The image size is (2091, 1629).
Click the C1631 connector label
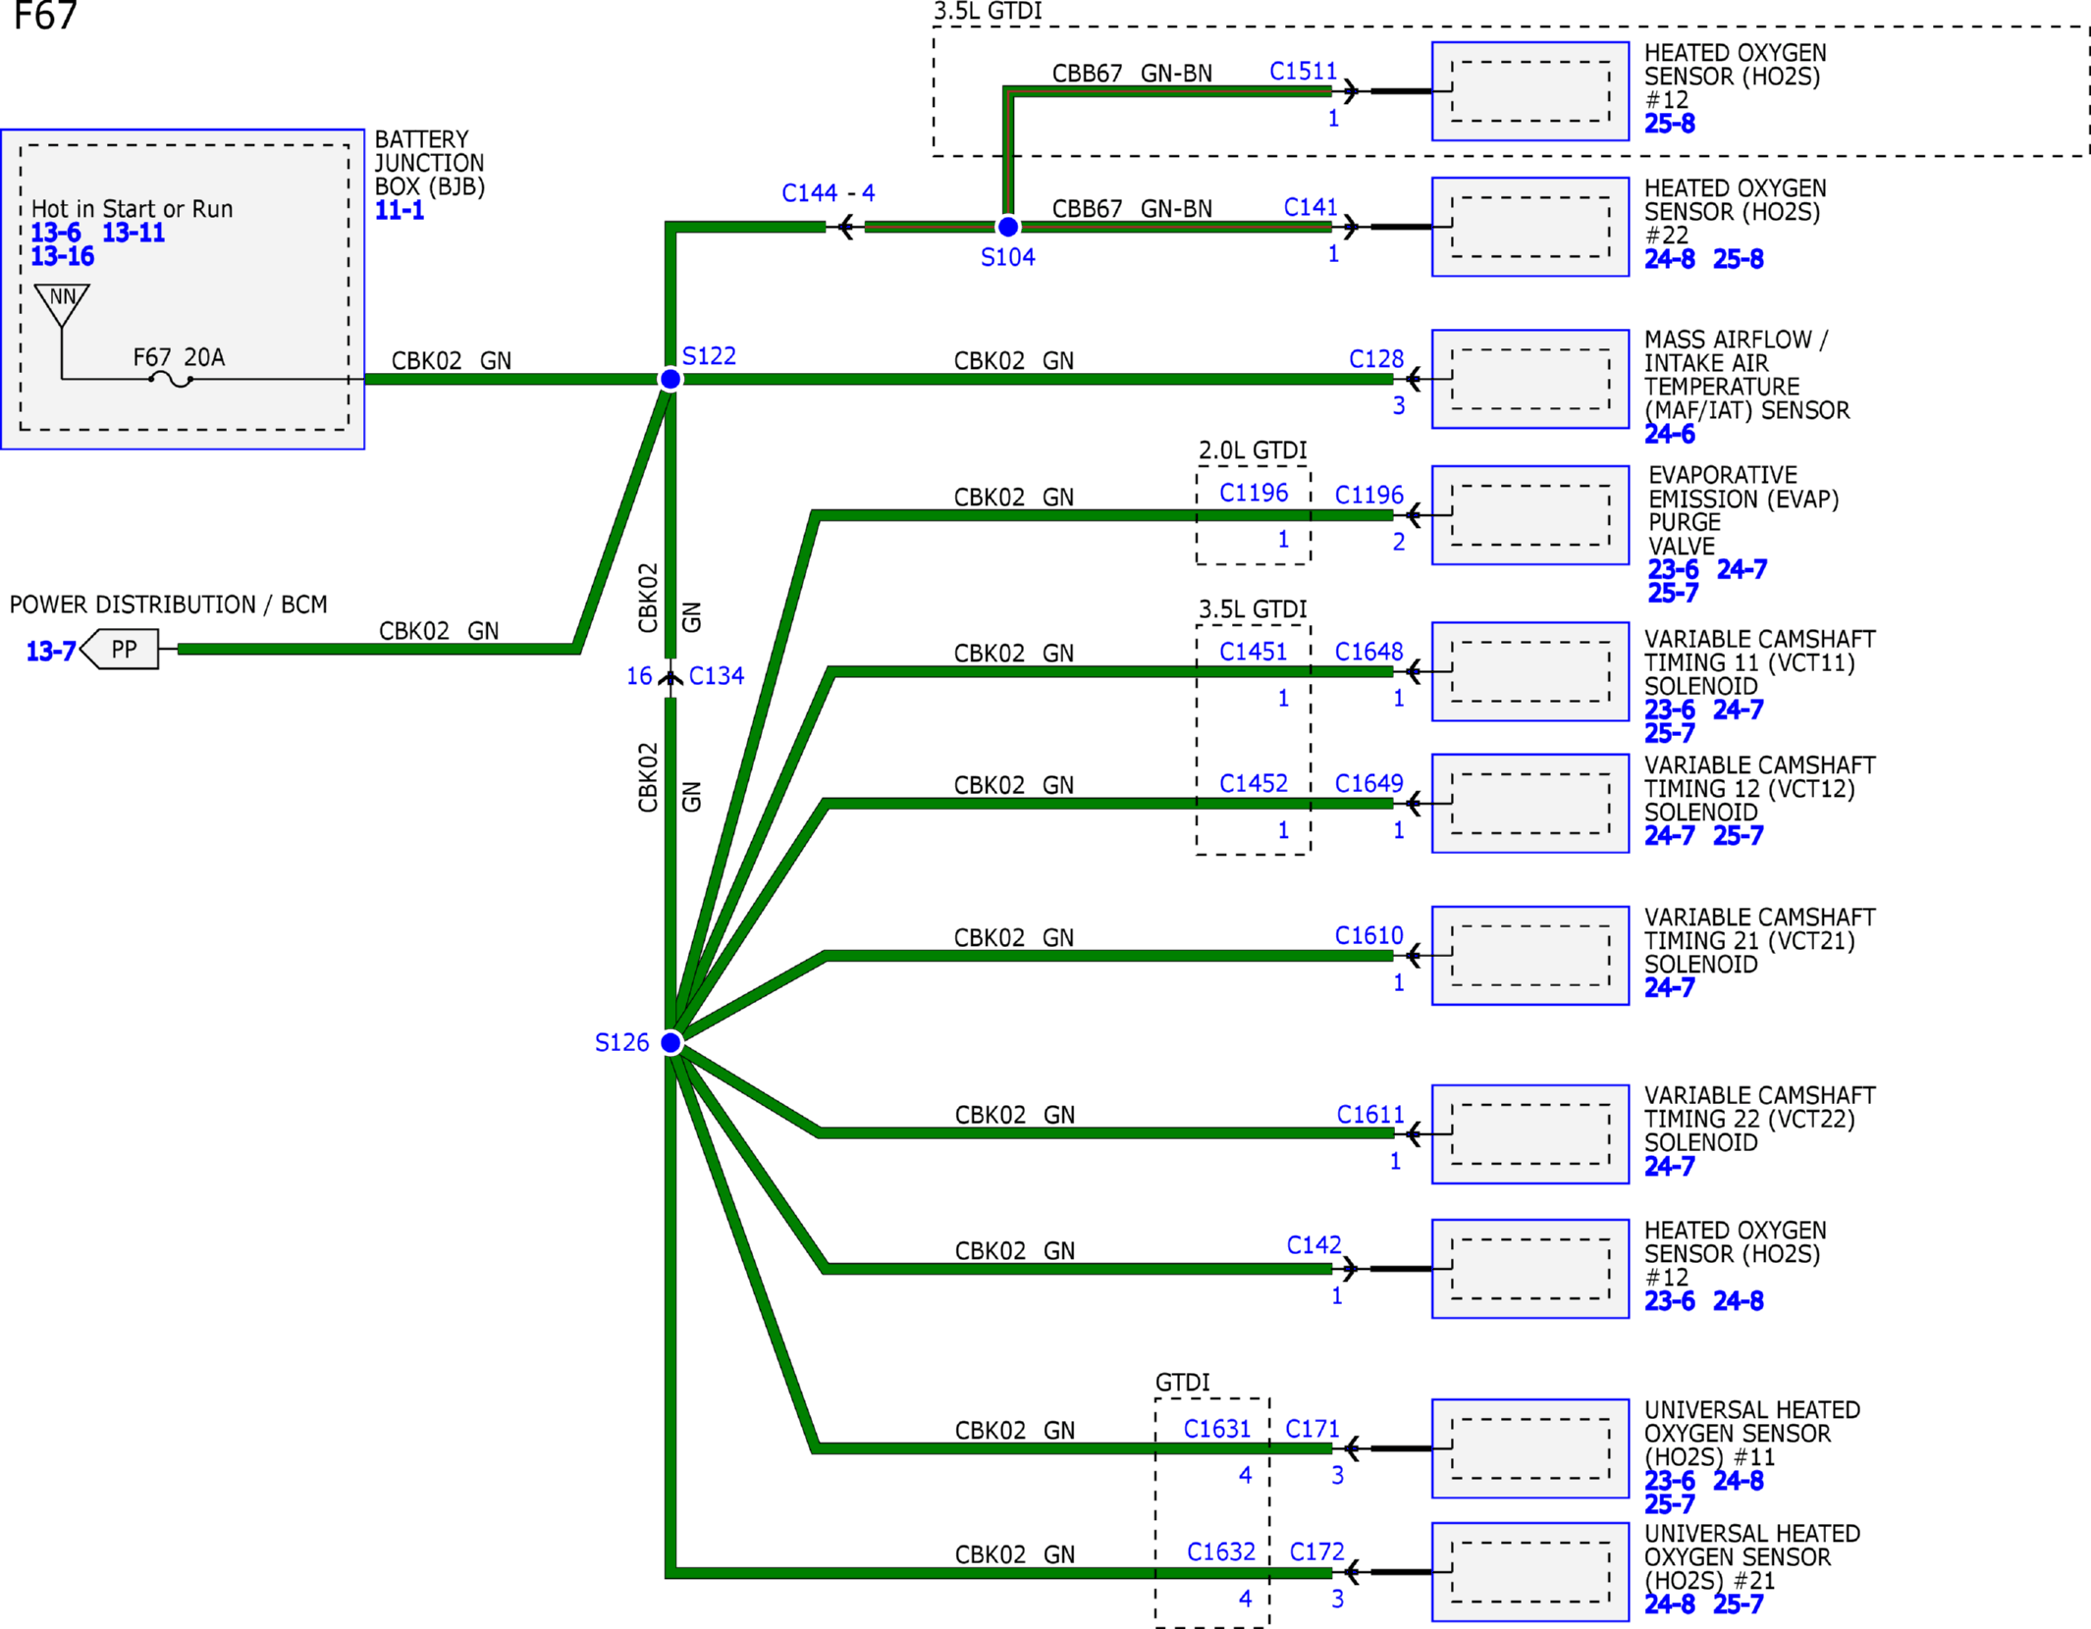coord(1217,1429)
